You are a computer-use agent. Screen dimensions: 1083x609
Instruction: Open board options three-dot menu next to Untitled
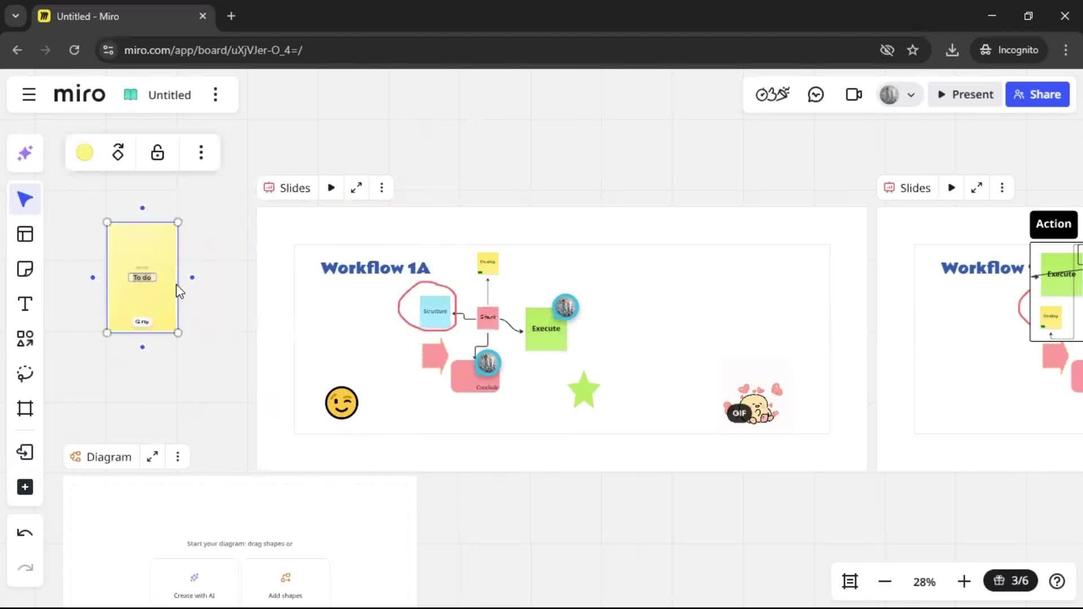(215, 95)
